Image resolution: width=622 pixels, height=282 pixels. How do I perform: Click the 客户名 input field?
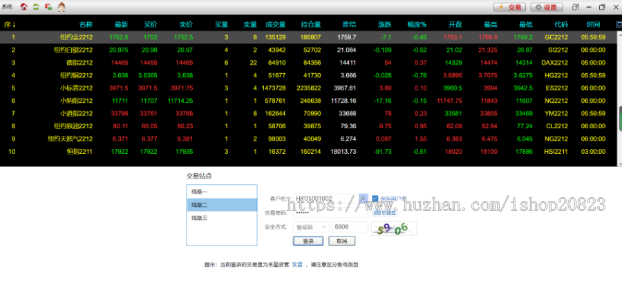(x=326, y=198)
